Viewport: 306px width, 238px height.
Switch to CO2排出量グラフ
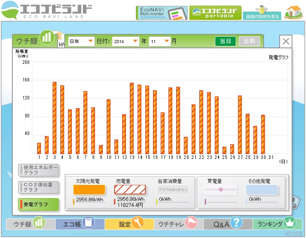click(39, 187)
